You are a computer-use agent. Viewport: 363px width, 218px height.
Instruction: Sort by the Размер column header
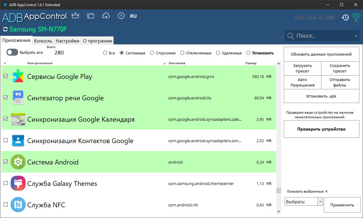point(251,63)
